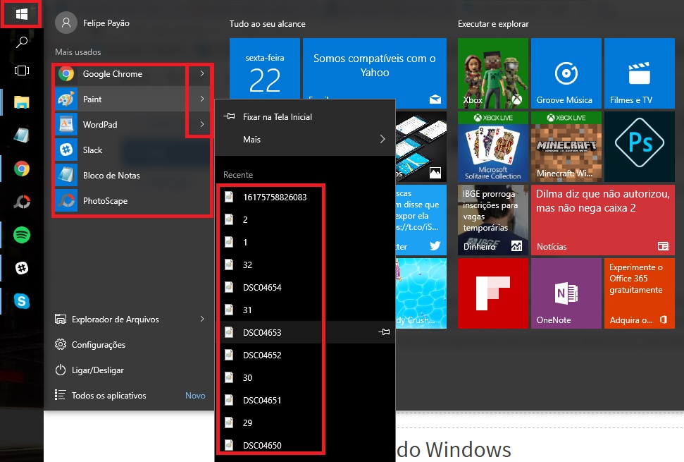Screen dimensions: 684x462
Task: Expand WordPad jump list arrow
Action: click(x=202, y=124)
